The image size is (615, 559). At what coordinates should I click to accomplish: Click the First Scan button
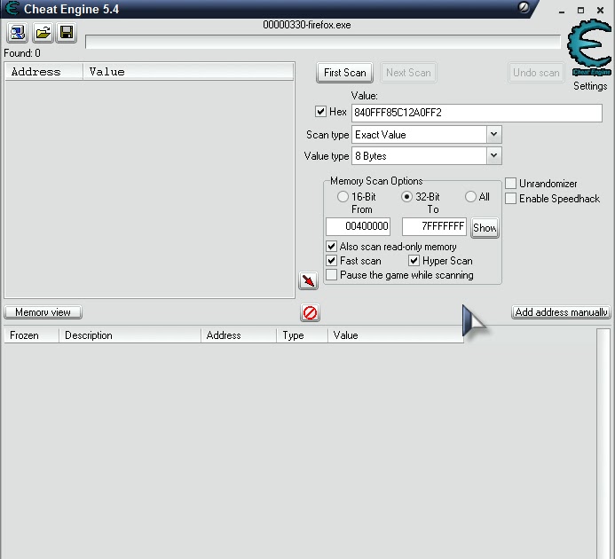[x=344, y=73]
